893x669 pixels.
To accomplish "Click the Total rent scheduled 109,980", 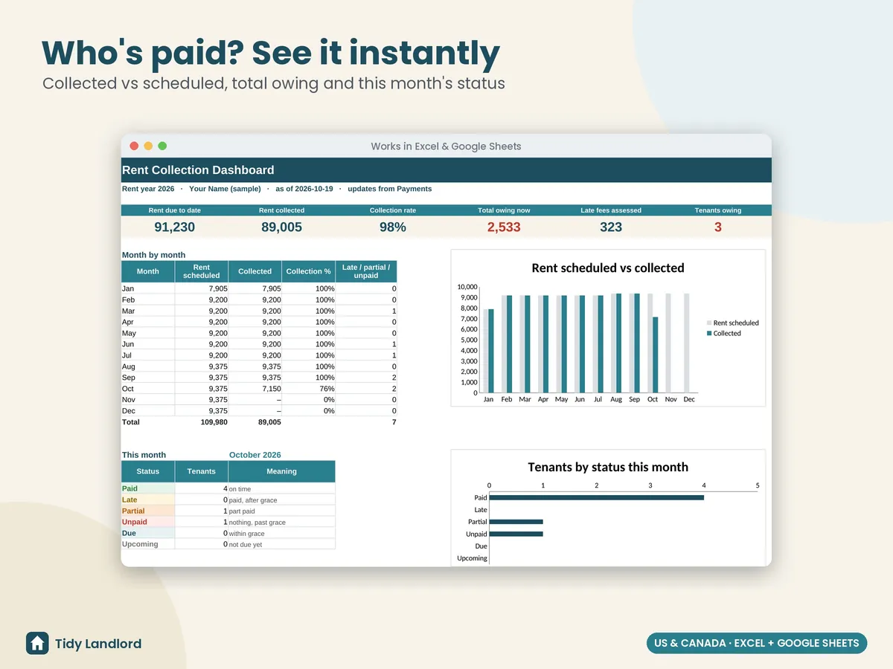I will click(214, 422).
